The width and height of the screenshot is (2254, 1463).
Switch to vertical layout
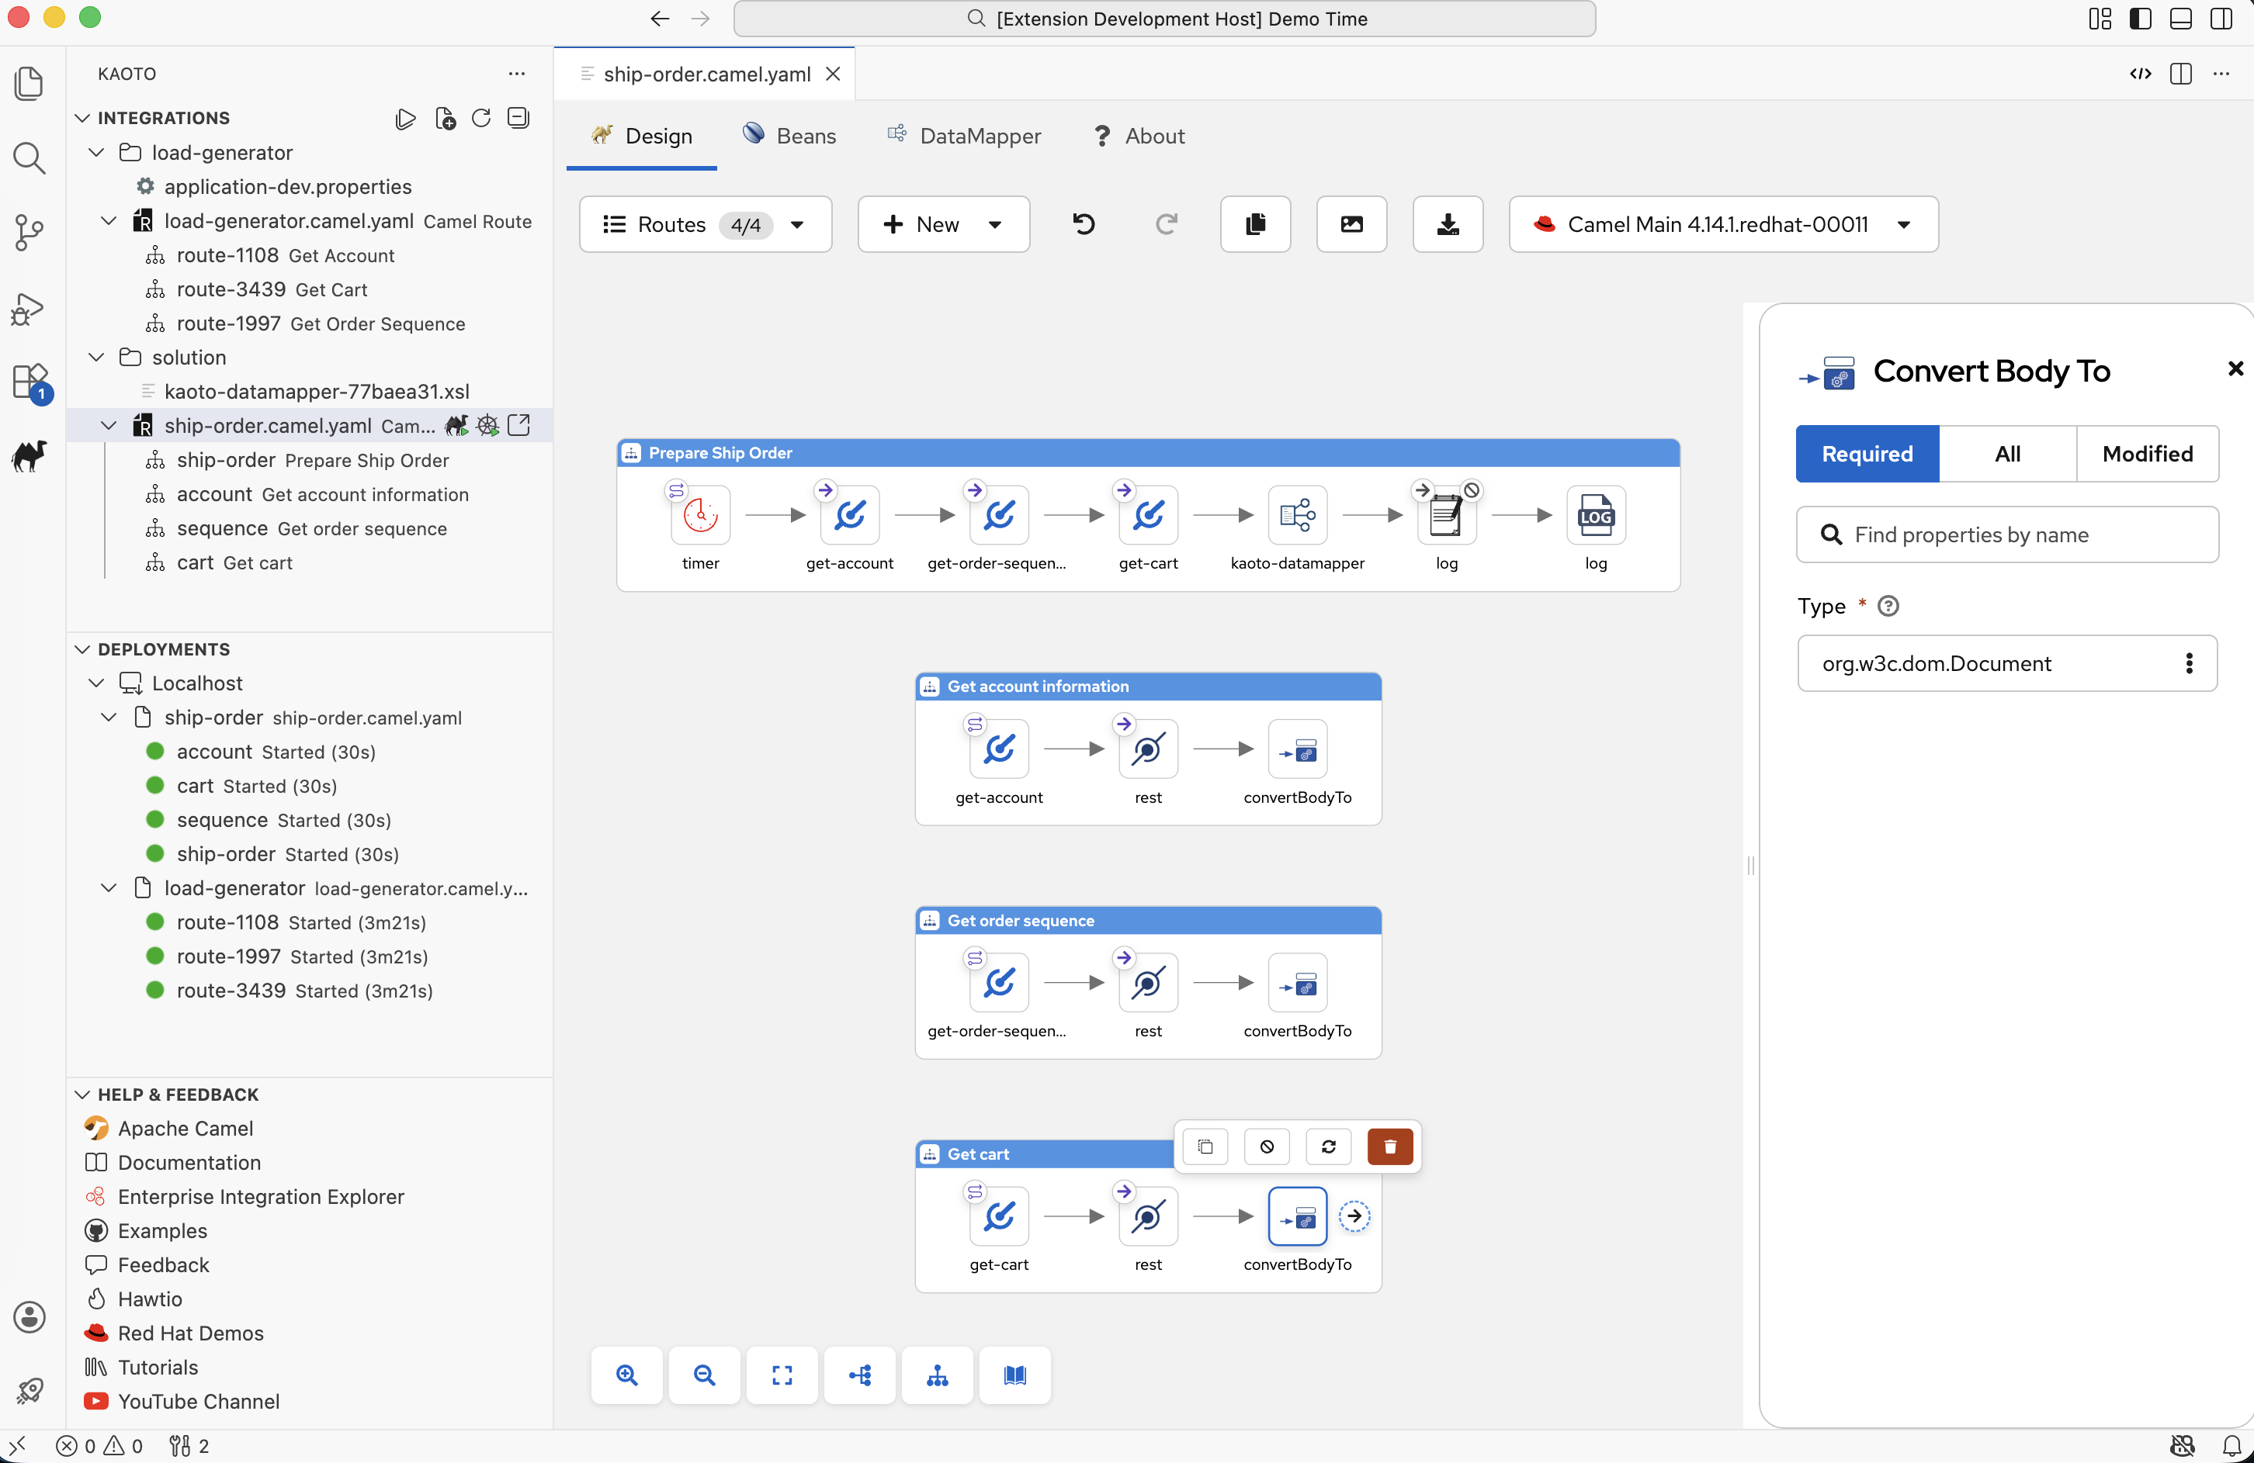pyautogui.click(x=937, y=1375)
